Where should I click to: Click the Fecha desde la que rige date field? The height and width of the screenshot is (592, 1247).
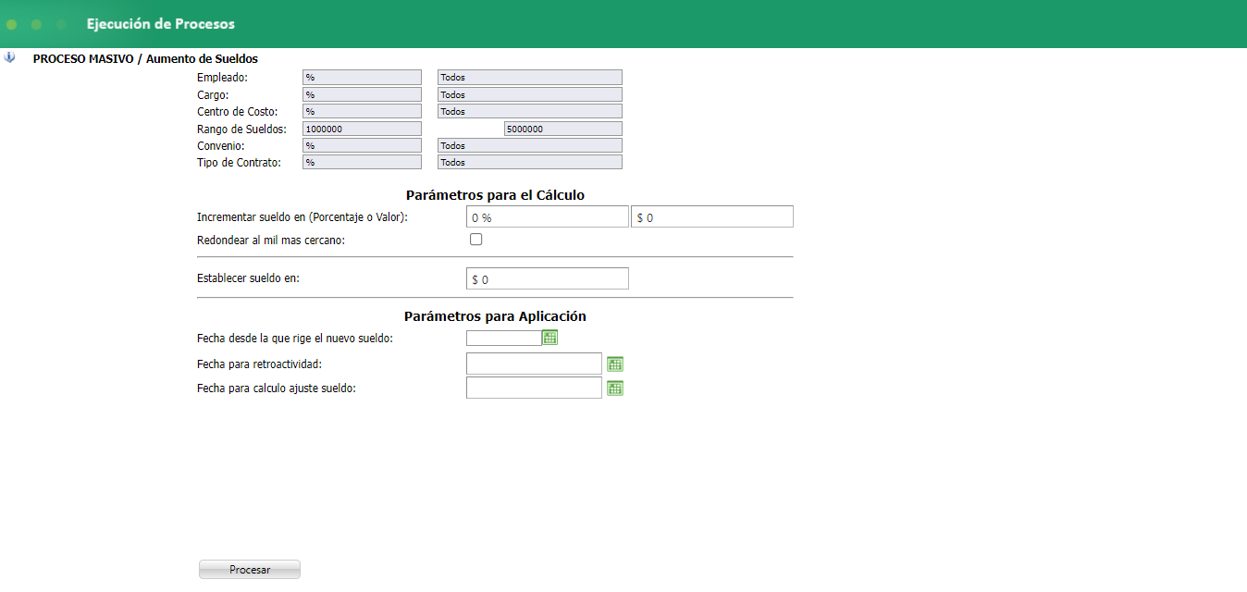tap(504, 338)
